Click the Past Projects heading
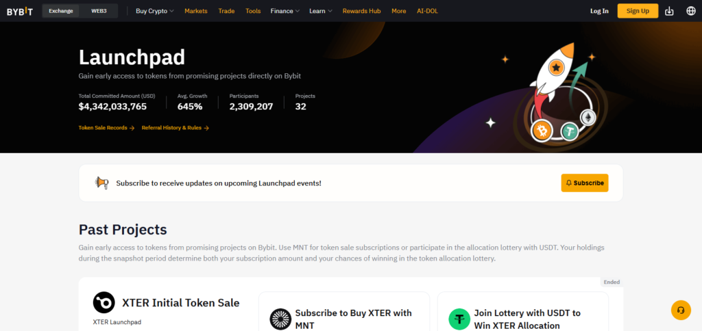The width and height of the screenshot is (702, 331). 123,230
